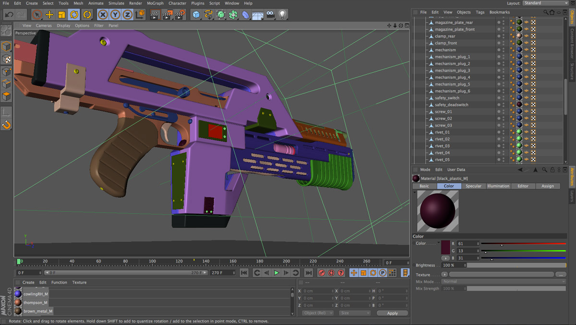Open the Character menu
This screenshot has height=325, width=576.
(x=177, y=3)
